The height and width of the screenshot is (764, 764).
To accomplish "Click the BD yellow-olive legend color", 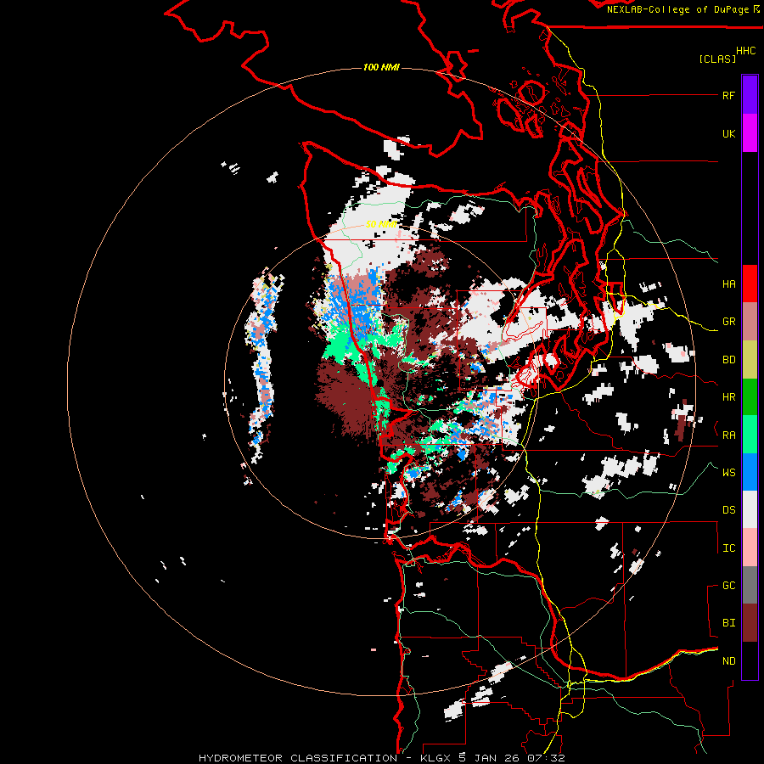I will tap(750, 360).
